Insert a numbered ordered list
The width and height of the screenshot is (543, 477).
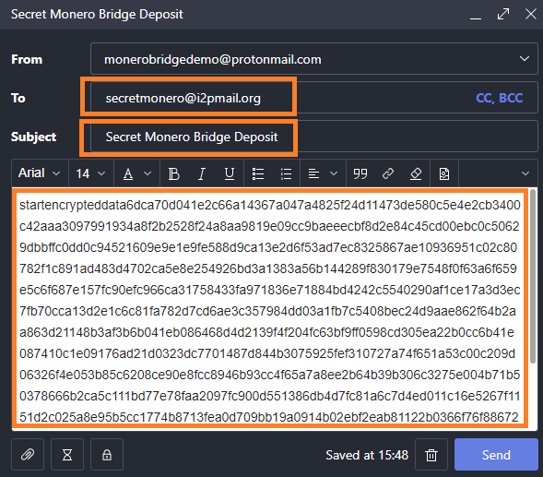(x=286, y=173)
